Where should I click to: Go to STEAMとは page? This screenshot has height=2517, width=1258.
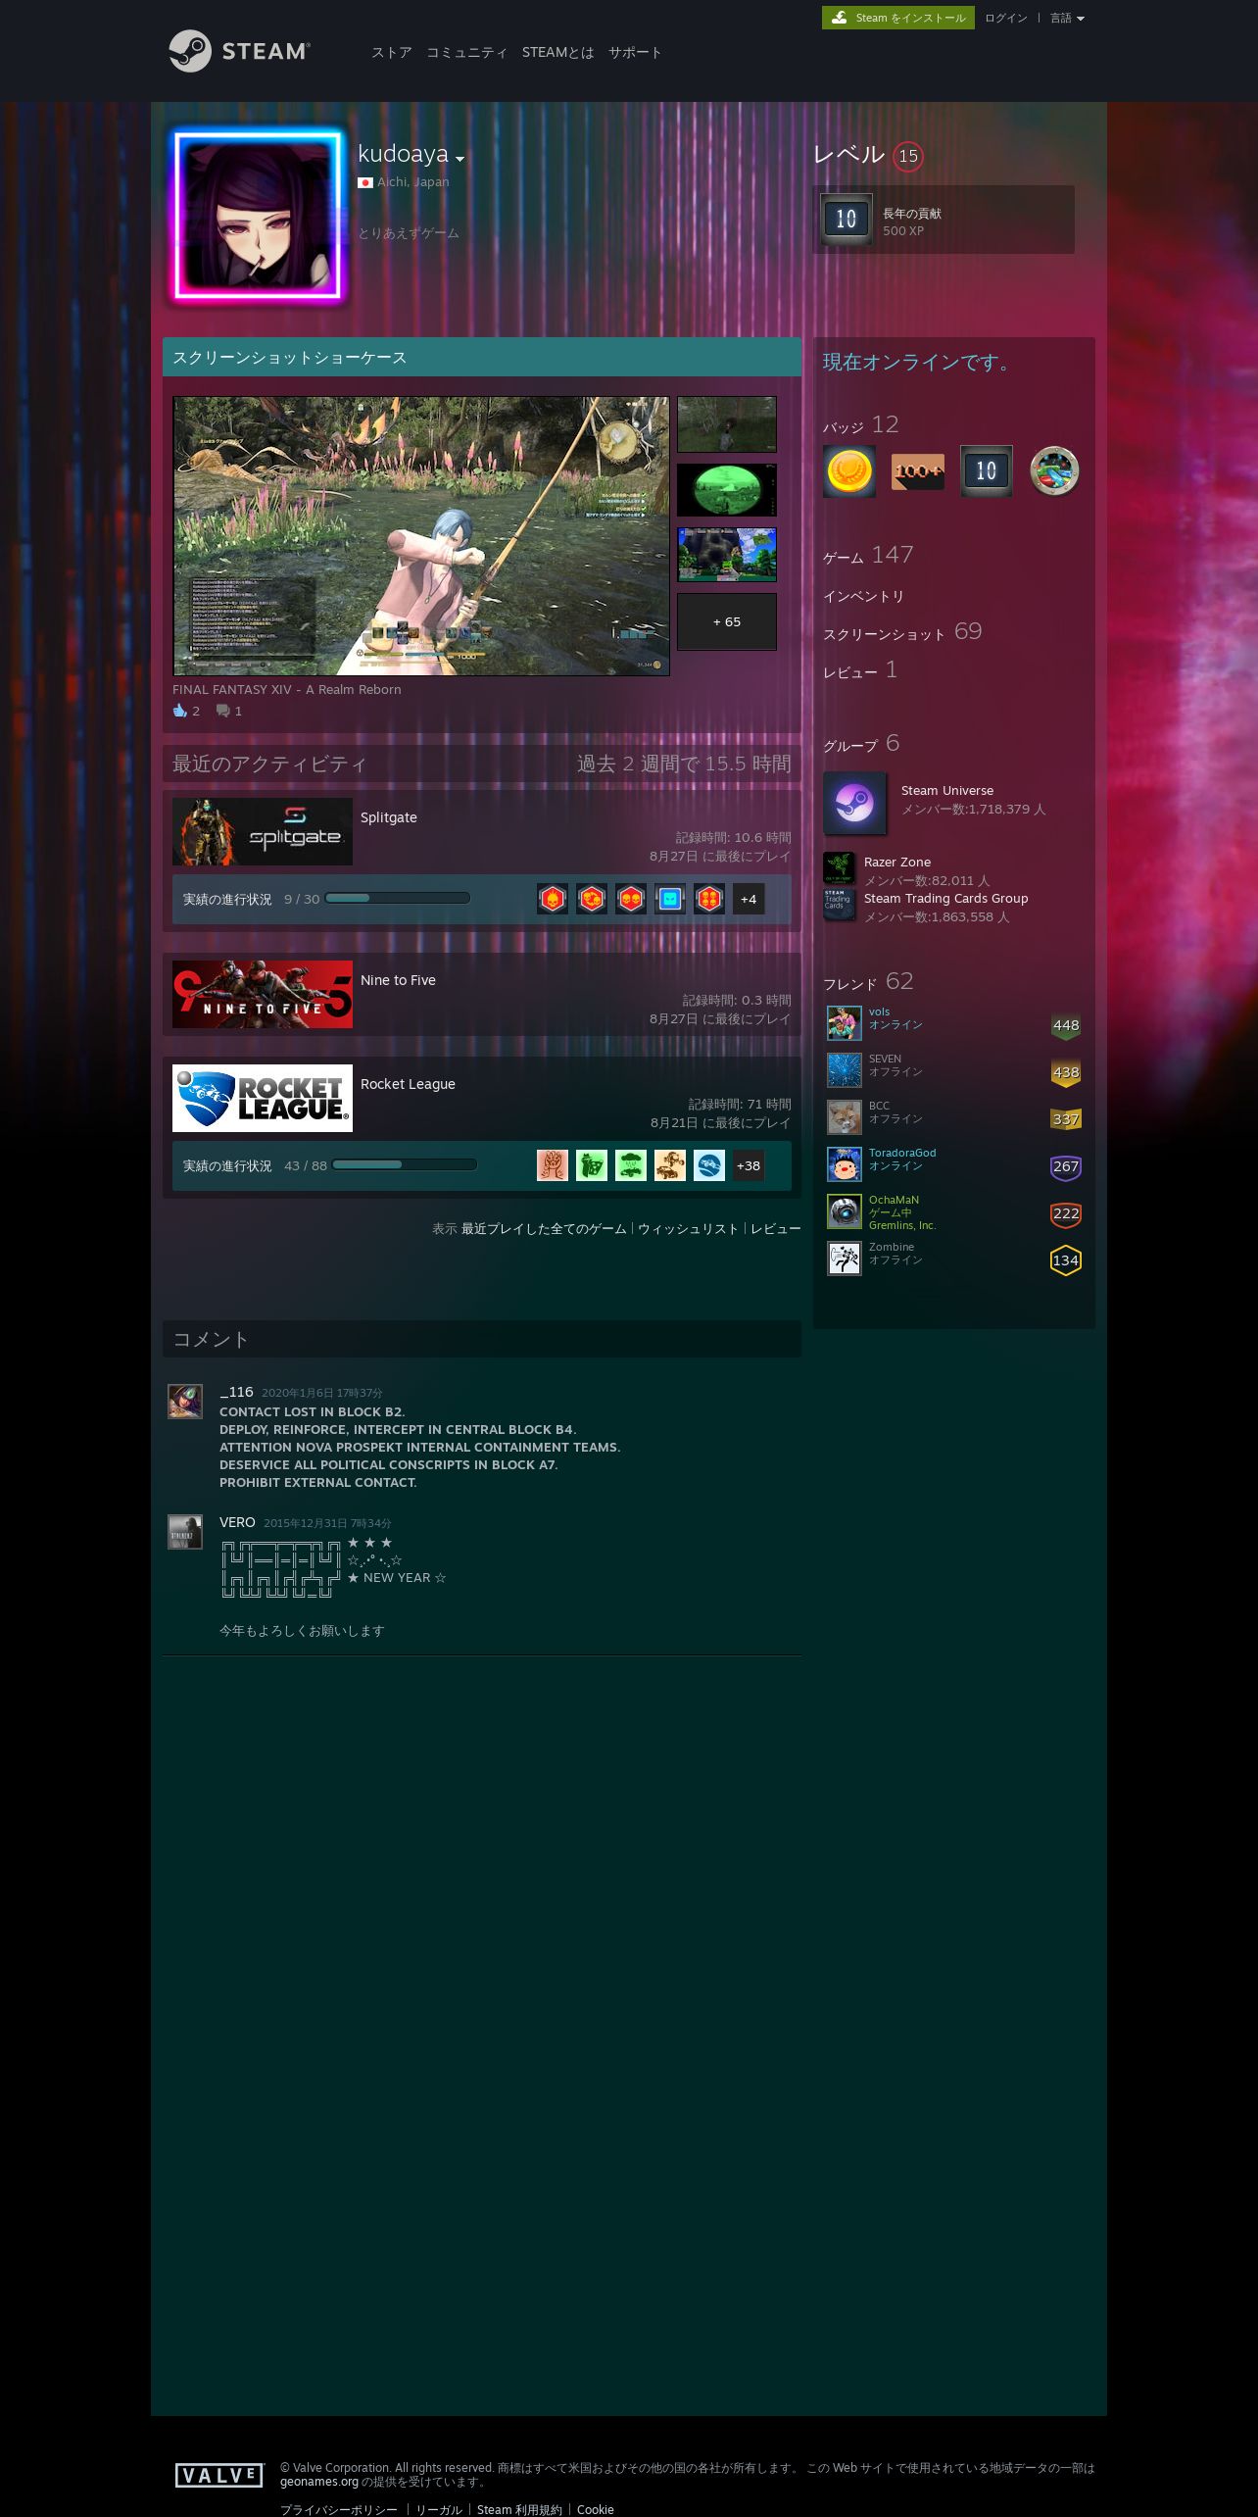tap(558, 52)
